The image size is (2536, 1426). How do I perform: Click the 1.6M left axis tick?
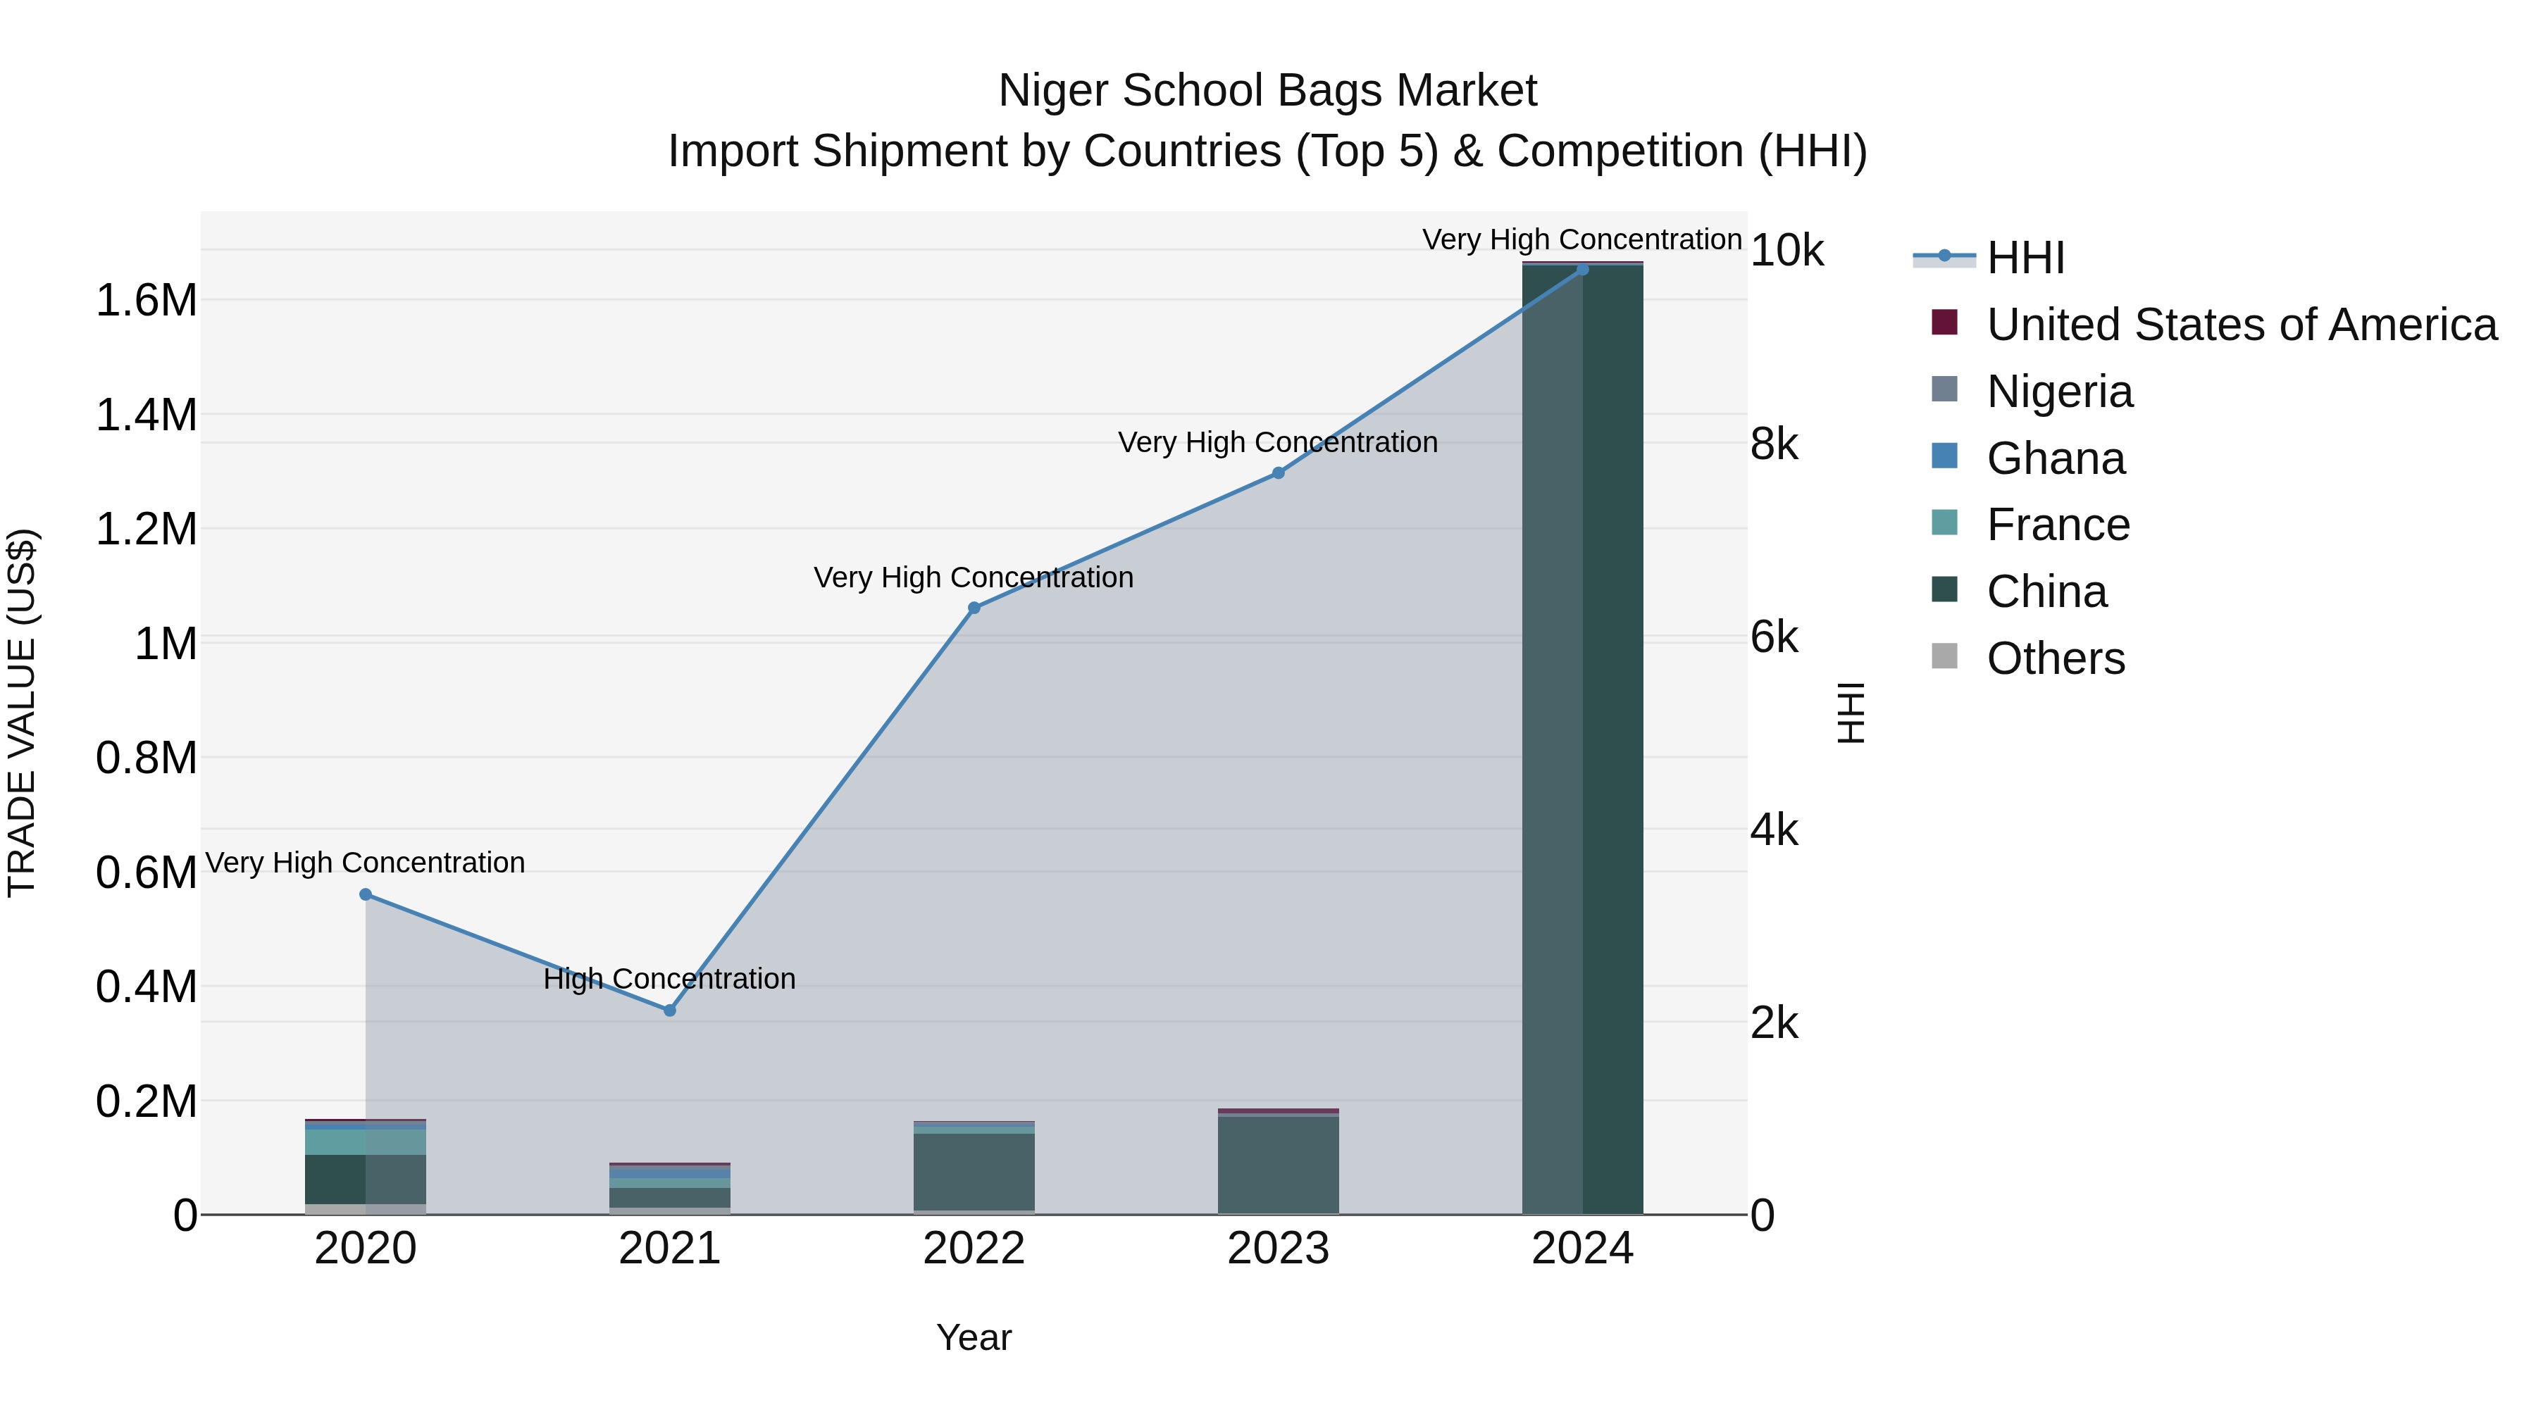tap(147, 300)
